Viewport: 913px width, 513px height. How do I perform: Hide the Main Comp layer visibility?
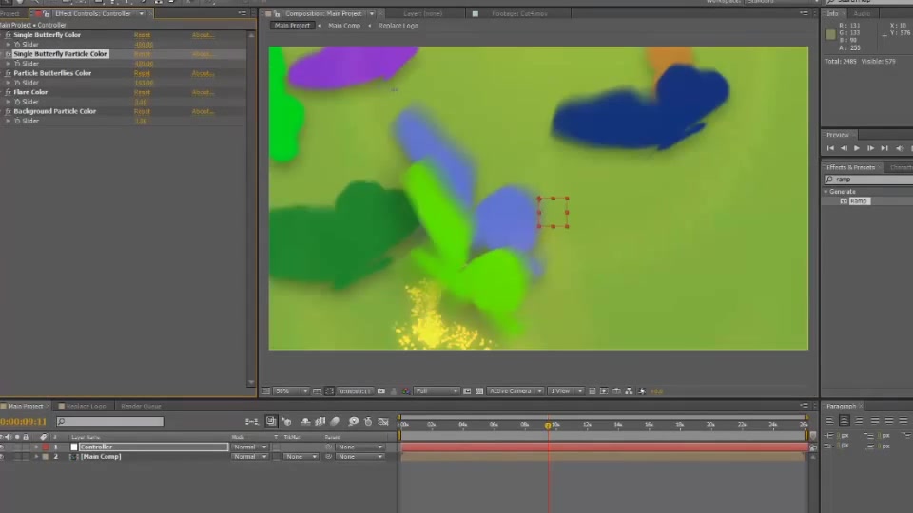[x=2, y=457]
